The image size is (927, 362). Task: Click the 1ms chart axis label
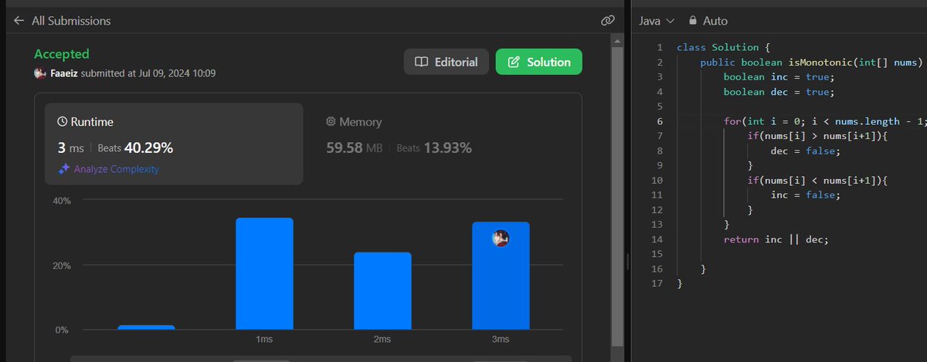point(264,340)
